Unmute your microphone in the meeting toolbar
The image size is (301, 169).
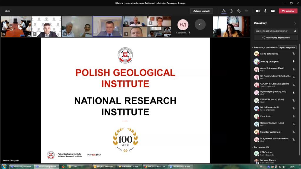[265, 11]
